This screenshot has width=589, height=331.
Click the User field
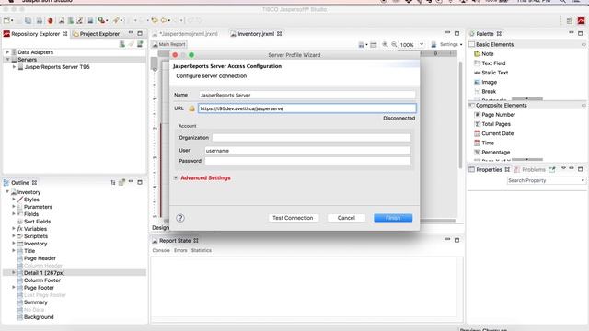(x=307, y=151)
